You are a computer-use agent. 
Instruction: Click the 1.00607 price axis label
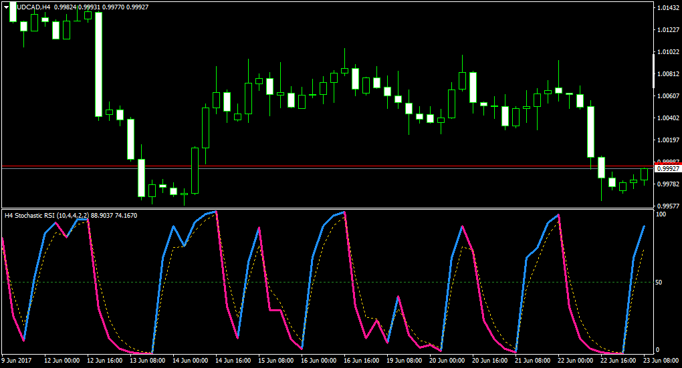(x=668, y=96)
